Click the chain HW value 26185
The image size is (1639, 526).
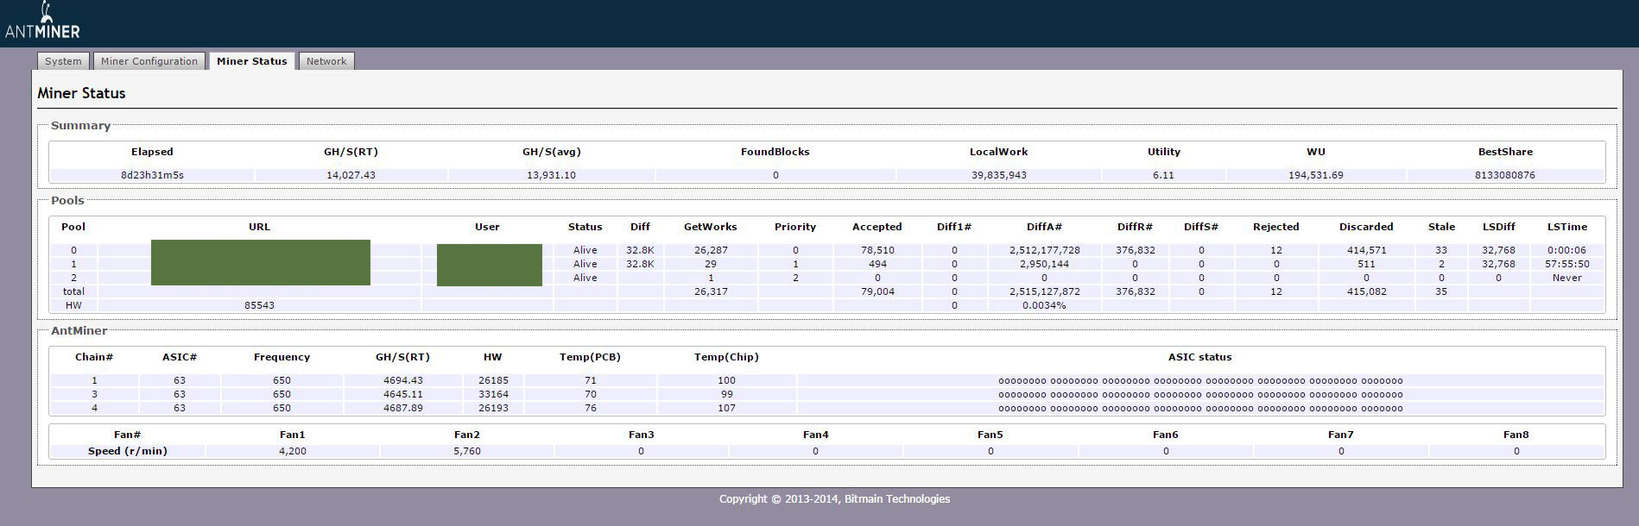[493, 380]
